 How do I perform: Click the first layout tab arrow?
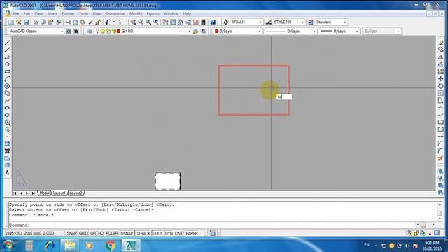15,193
